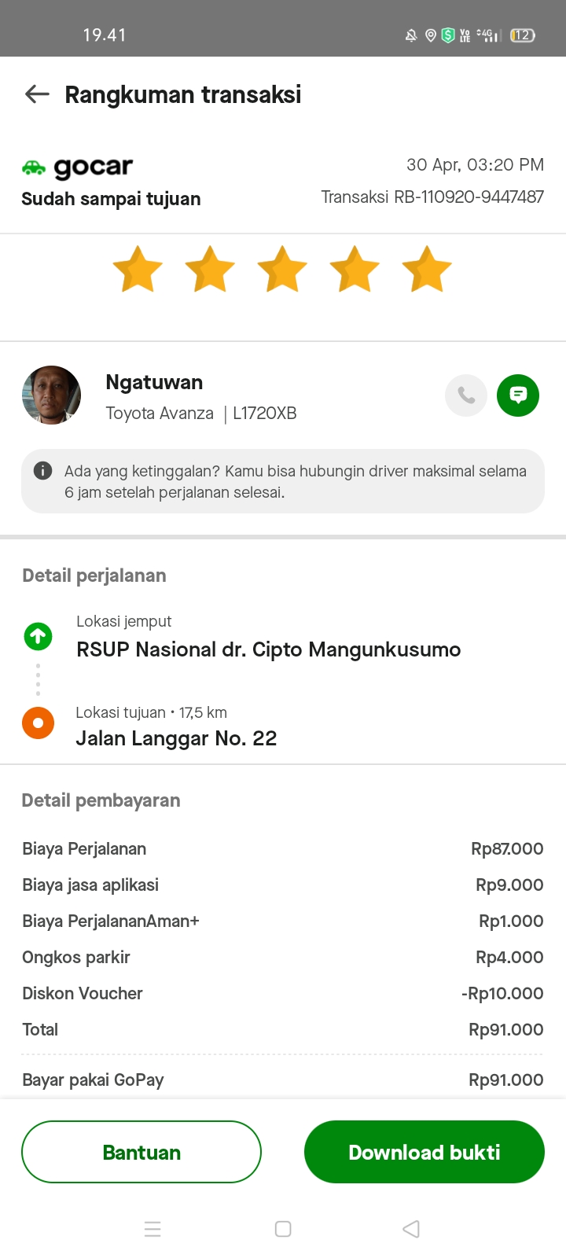This screenshot has width=566, height=1258.
Task: Tap the gocar car logo
Action: [x=34, y=167]
